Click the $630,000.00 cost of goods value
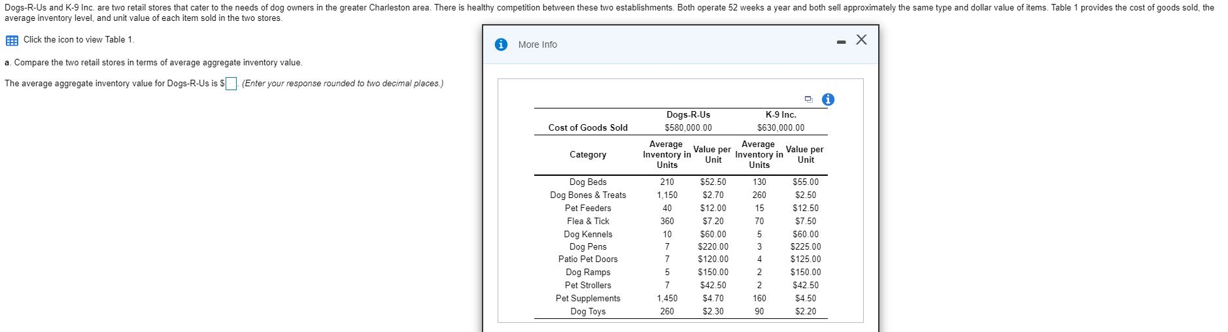The image size is (1228, 332). 781,128
